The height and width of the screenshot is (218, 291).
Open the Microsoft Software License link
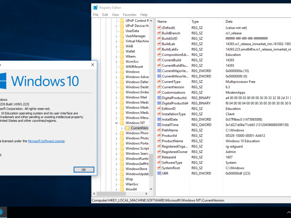(x=46, y=141)
